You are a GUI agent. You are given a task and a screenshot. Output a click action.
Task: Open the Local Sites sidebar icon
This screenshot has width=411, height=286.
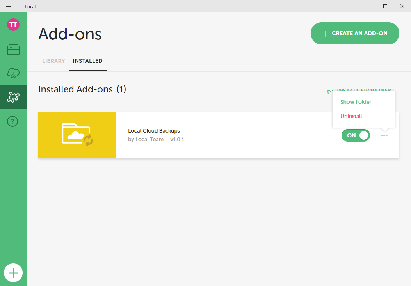click(13, 49)
